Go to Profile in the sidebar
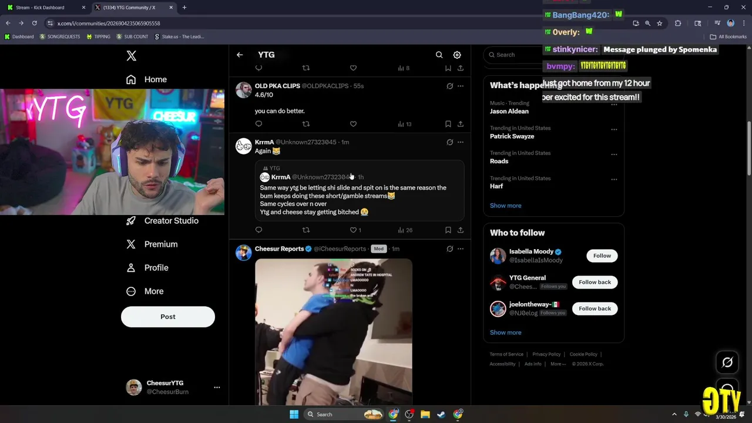 click(x=147, y=268)
